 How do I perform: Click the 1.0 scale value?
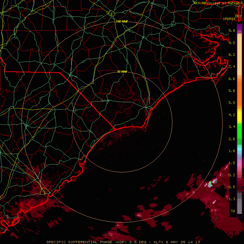coord(232,163)
